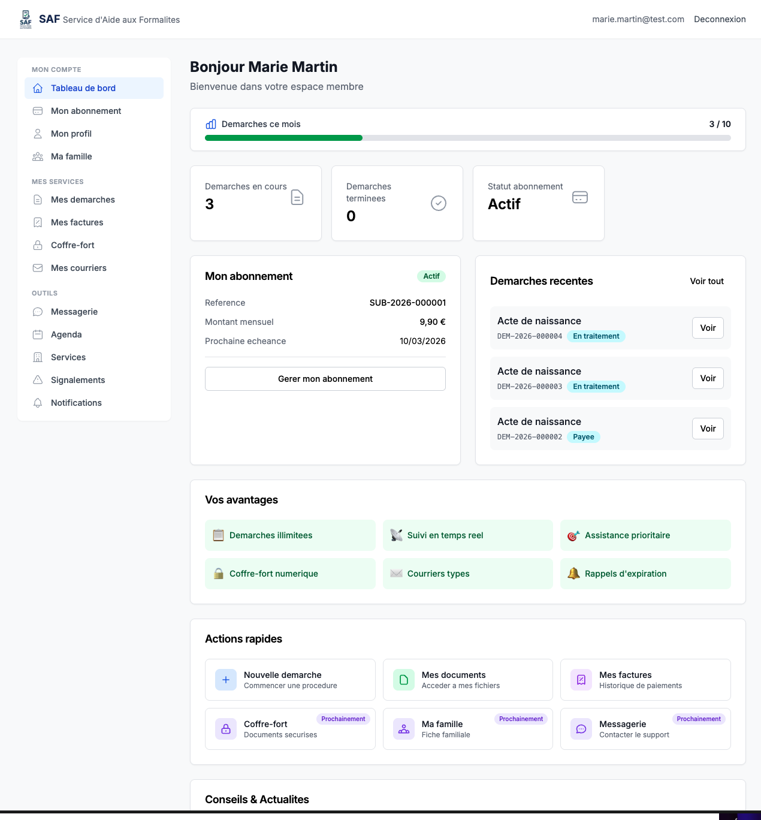Open Mes courriers sidebar item
Screen dimensions: 761x820
tap(78, 268)
